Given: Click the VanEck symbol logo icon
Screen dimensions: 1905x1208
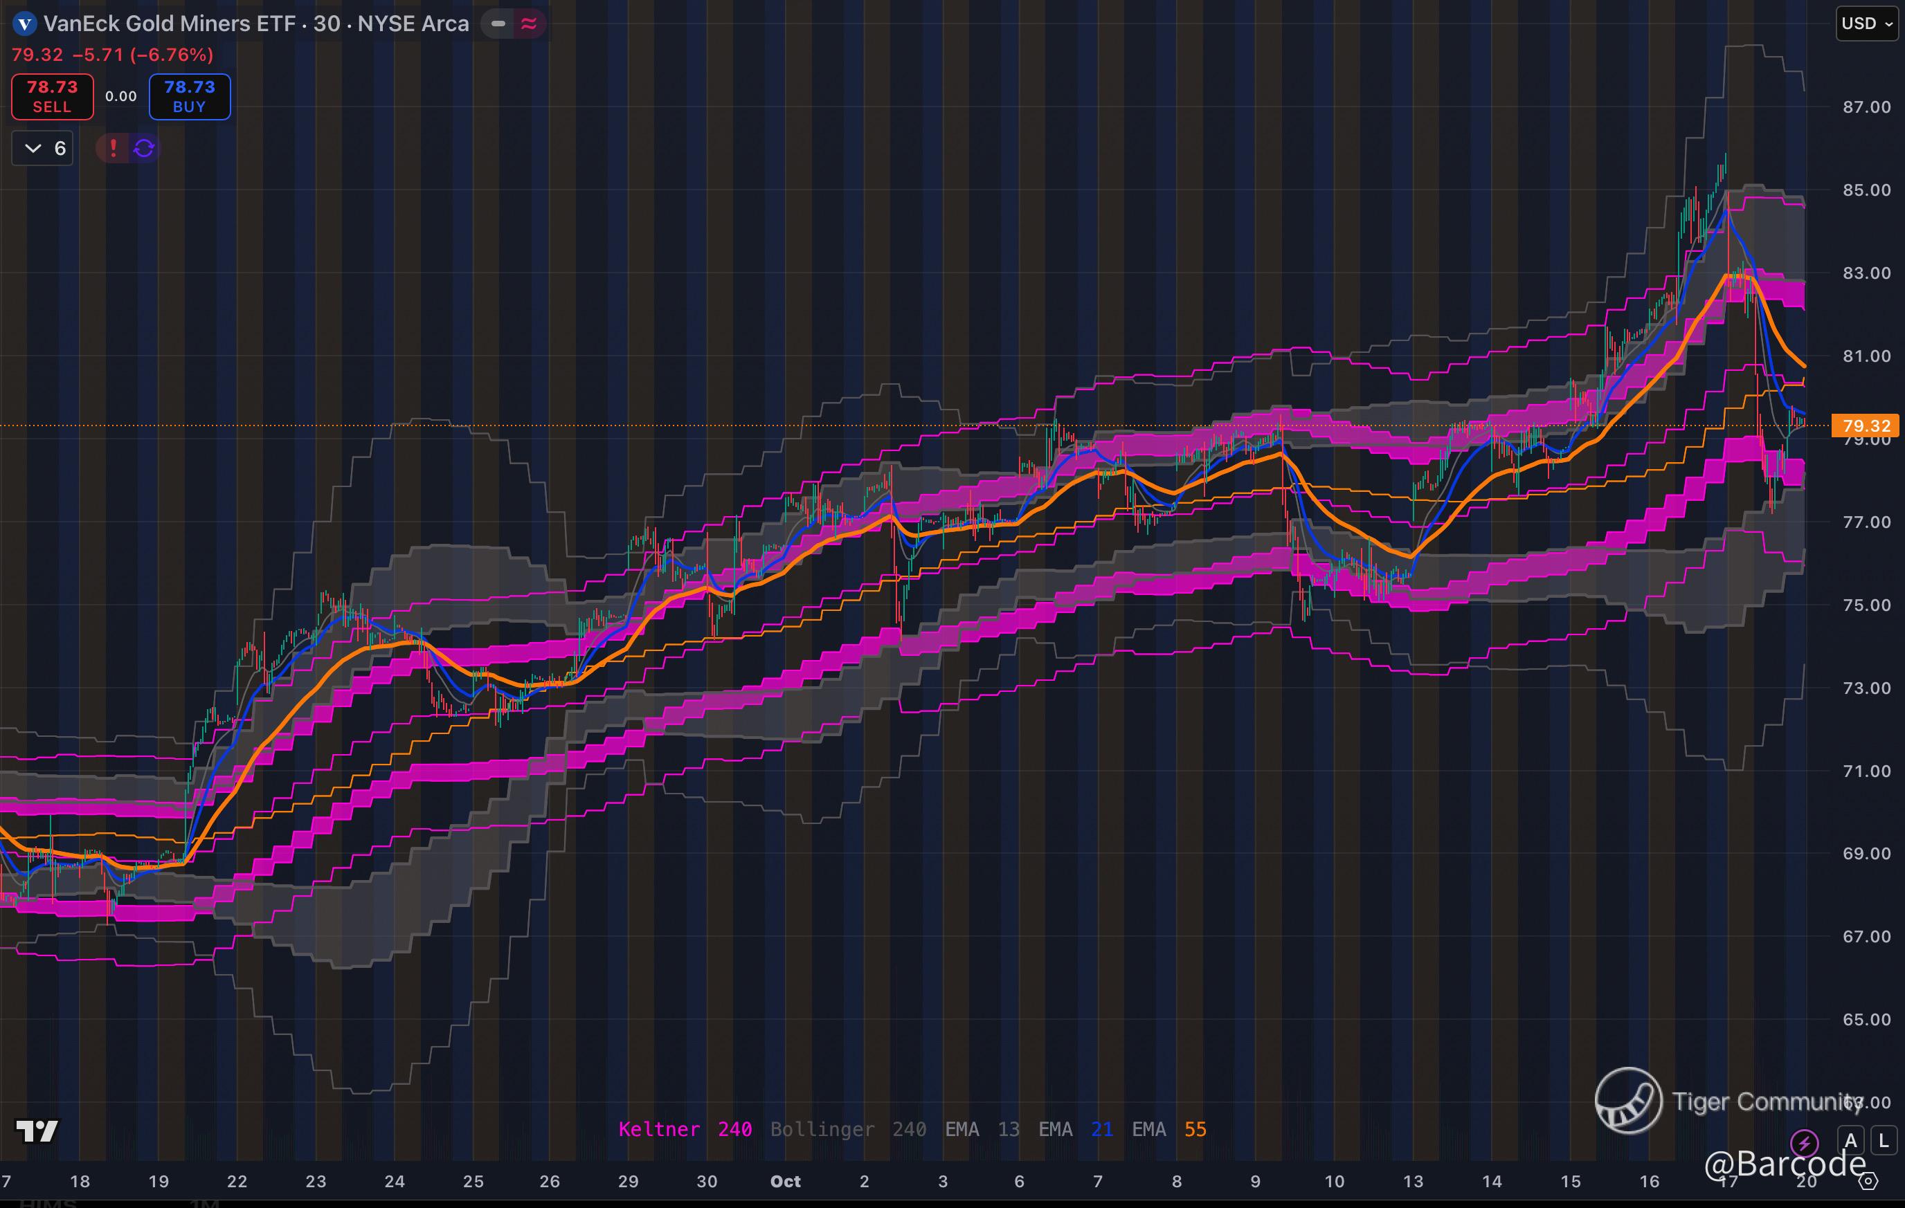Looking at the screenshot, I should [24, 24].
